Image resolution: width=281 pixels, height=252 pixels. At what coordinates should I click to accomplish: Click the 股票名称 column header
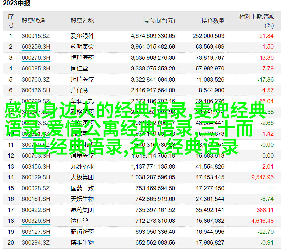coord(82,21)
